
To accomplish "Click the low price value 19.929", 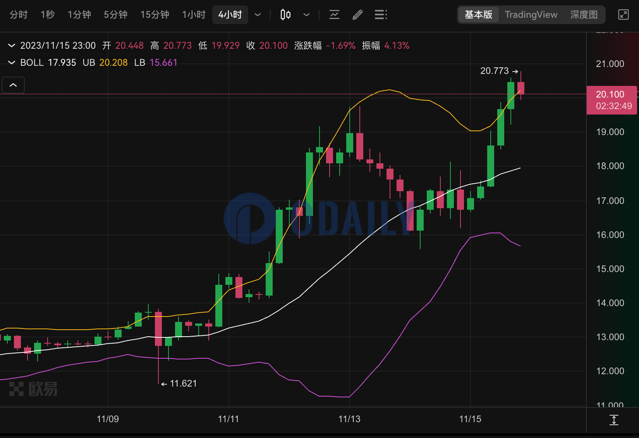I will 226,46.
